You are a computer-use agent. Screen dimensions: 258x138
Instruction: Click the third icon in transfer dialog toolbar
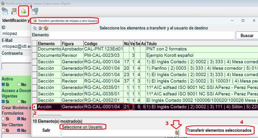pyautogui.click(x=45, y=28)
